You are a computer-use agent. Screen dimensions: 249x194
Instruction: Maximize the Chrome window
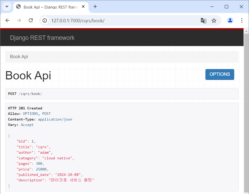(226, 7)
